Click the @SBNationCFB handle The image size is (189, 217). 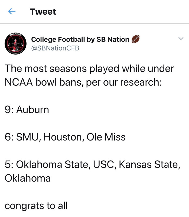click(55, 48)
